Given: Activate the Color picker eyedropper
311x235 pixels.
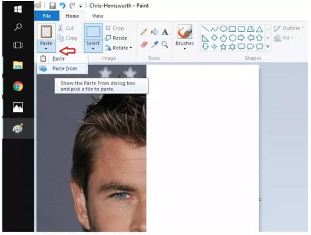Looking at the screenshot, I should (154, 44).
